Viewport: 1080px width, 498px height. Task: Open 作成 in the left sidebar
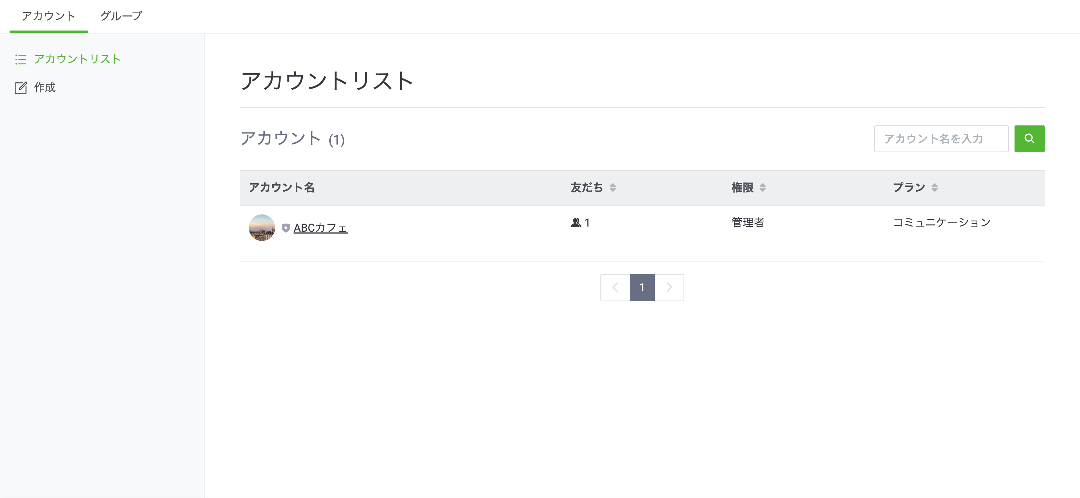pyautogui.click(x=45, y=88)
